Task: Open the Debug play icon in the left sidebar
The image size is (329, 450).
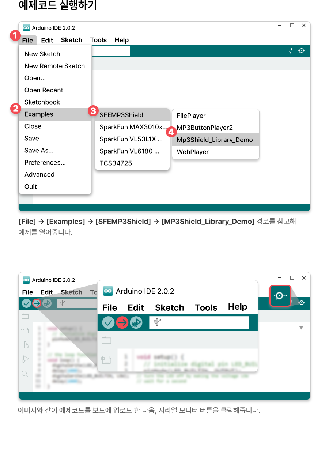Action: point(25,359)
